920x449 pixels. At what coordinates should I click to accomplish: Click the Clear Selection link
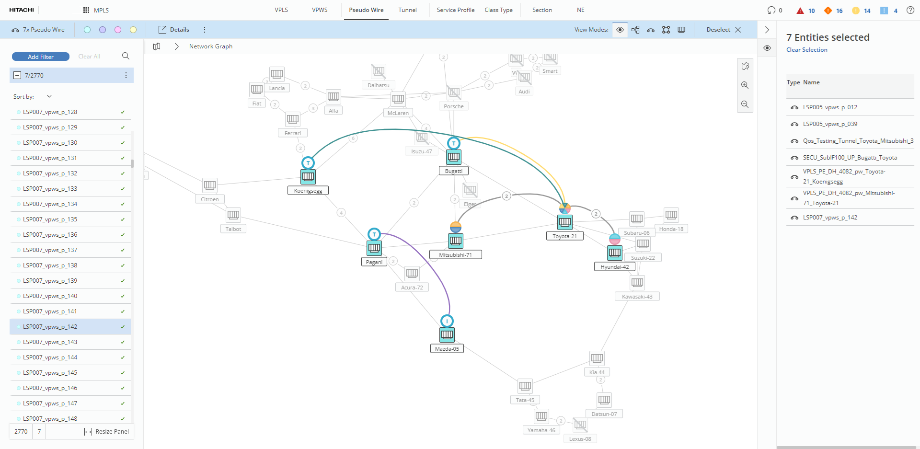[806, 50]
